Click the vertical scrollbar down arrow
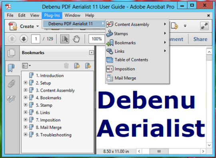 (209, 145)
